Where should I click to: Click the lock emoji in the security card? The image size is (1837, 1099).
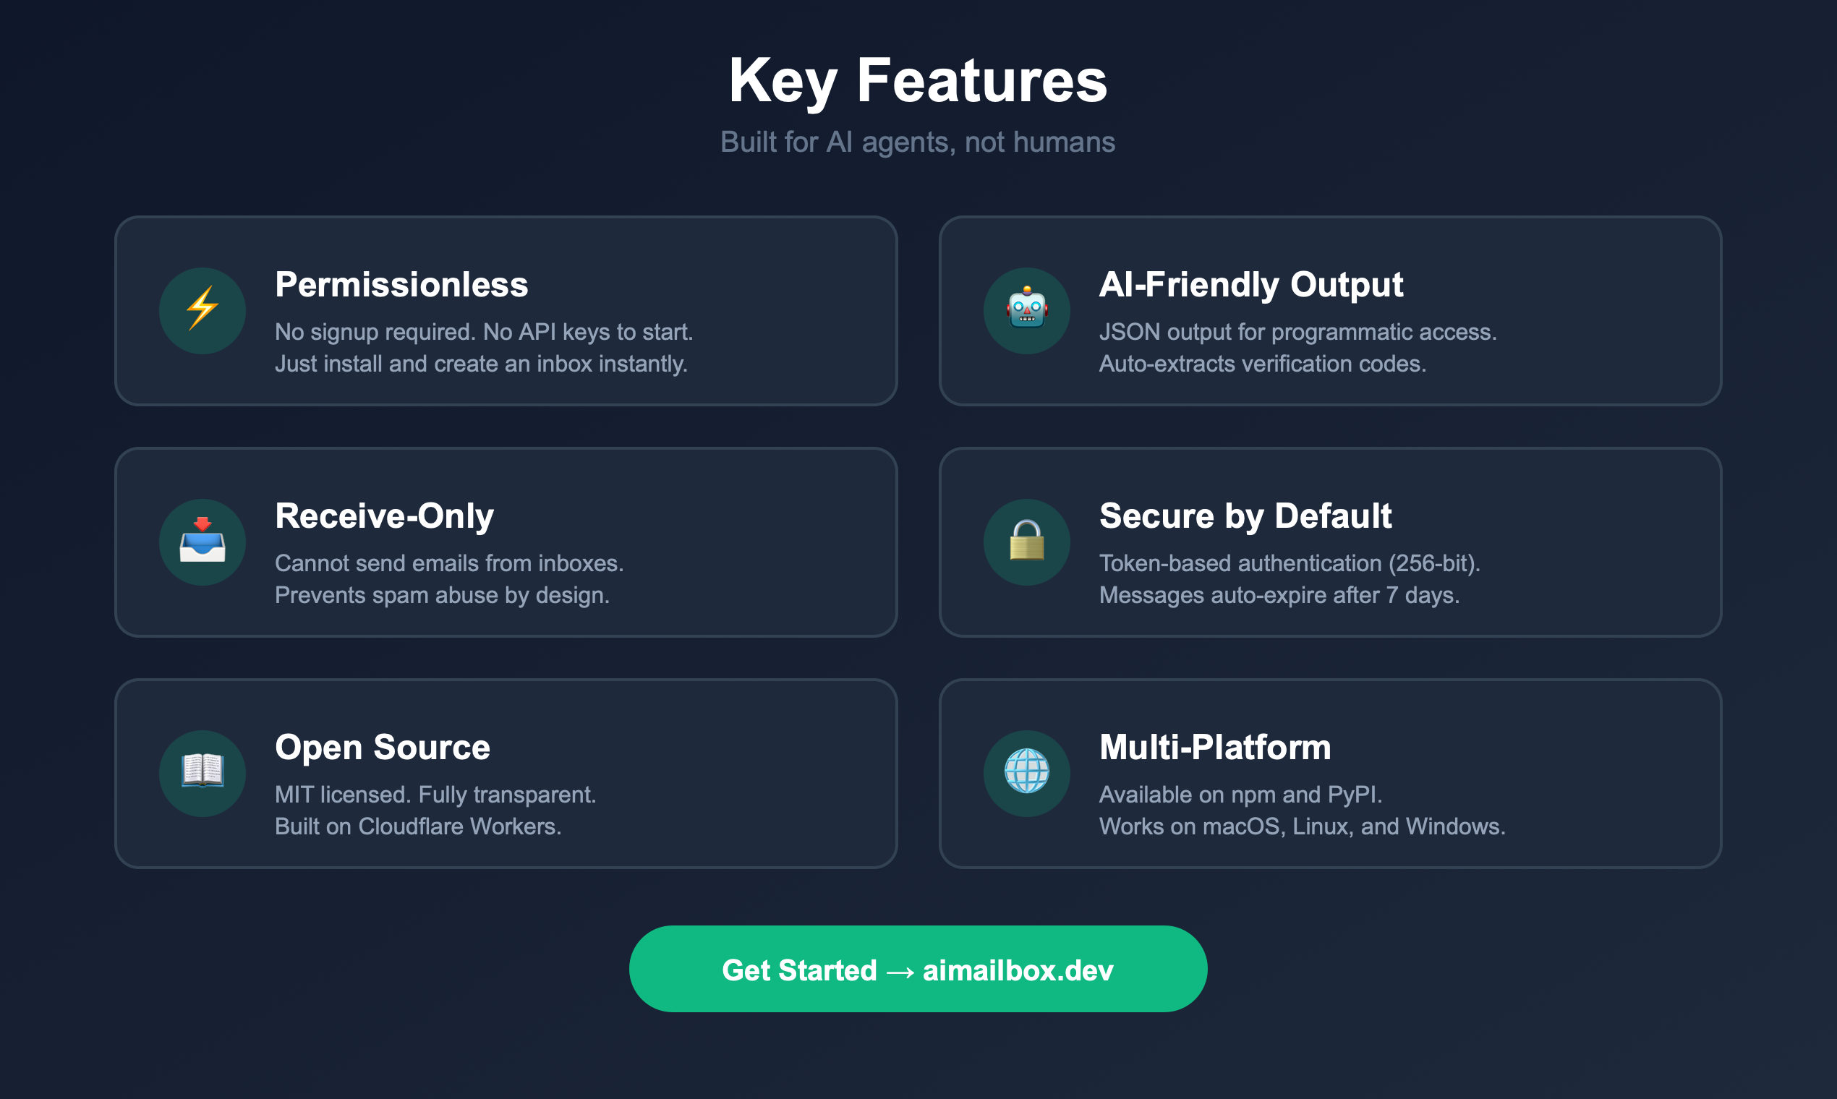[1026, 543]
